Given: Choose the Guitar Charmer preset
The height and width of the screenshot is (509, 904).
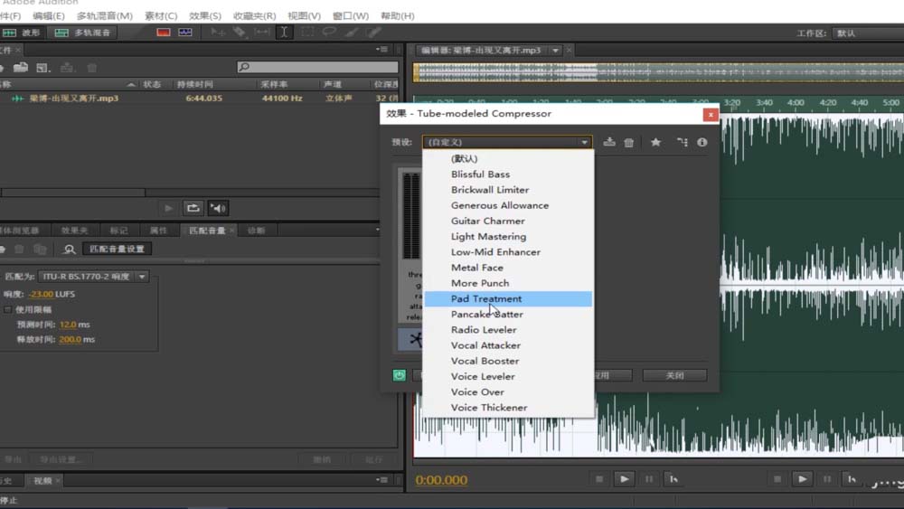Looking at the screenshot, I should 508,221.
